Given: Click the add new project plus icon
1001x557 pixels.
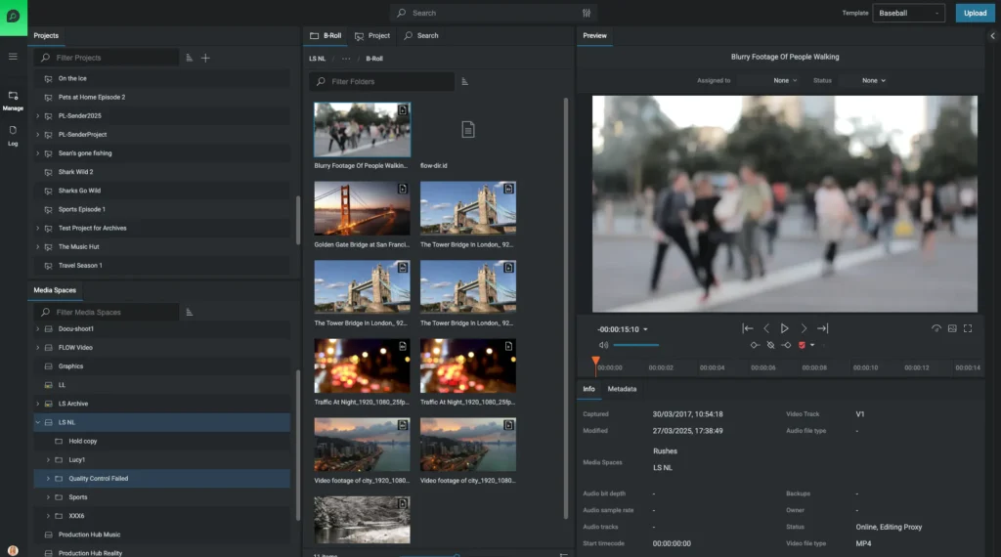Looking at the screenshot, I should [x=205, y=58].
